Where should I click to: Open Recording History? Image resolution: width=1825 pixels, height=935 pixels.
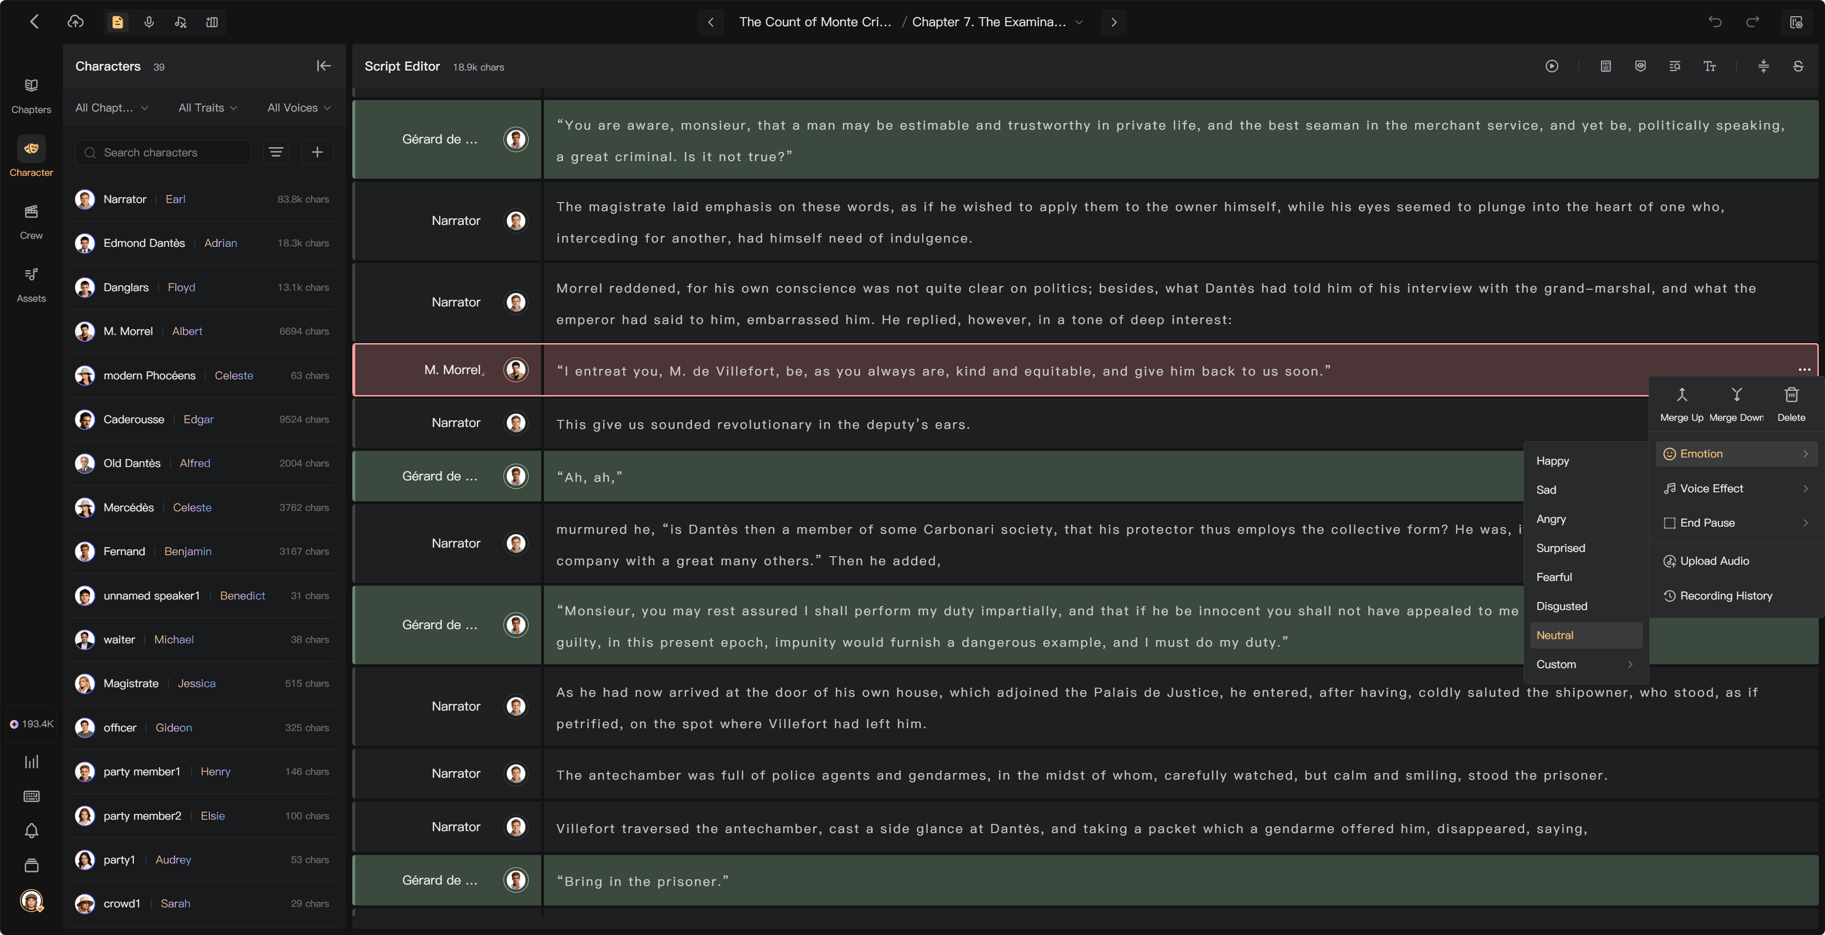click(x=1736, y=596)
